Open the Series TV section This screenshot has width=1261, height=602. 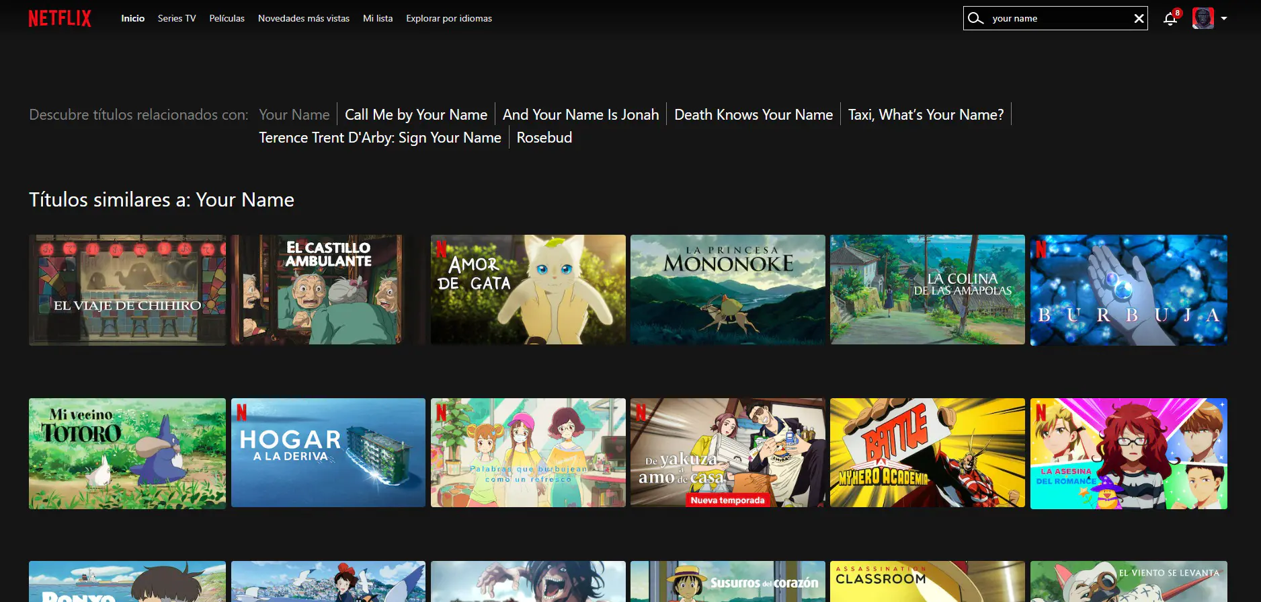pyautogui.click(x=177, y=18)
